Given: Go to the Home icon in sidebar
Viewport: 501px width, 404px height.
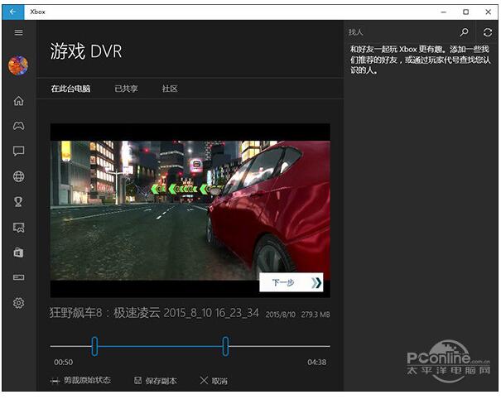Looking at the screenshot, I should coord(18,101).
